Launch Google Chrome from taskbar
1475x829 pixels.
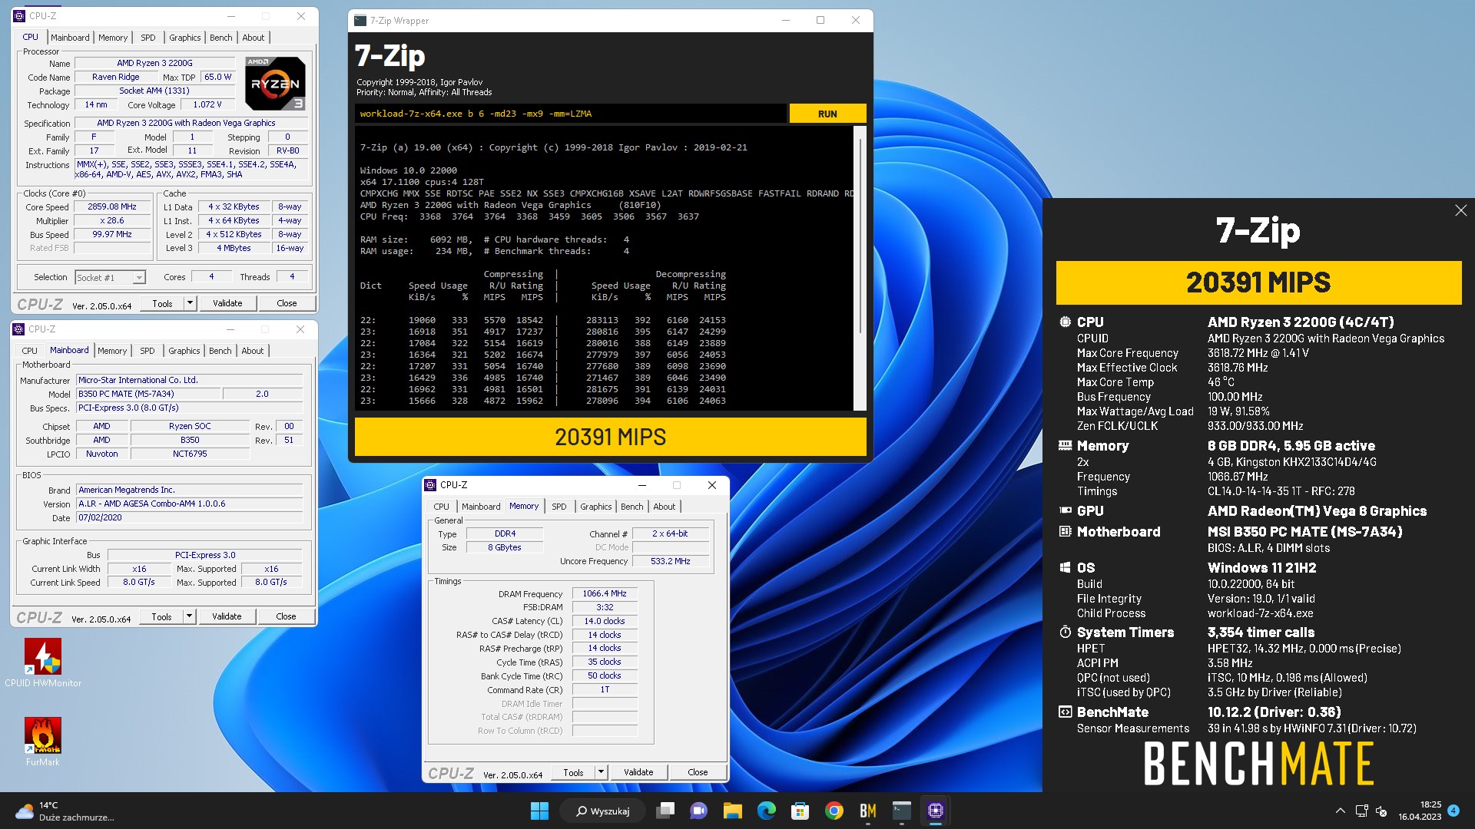tap(834, 811)
